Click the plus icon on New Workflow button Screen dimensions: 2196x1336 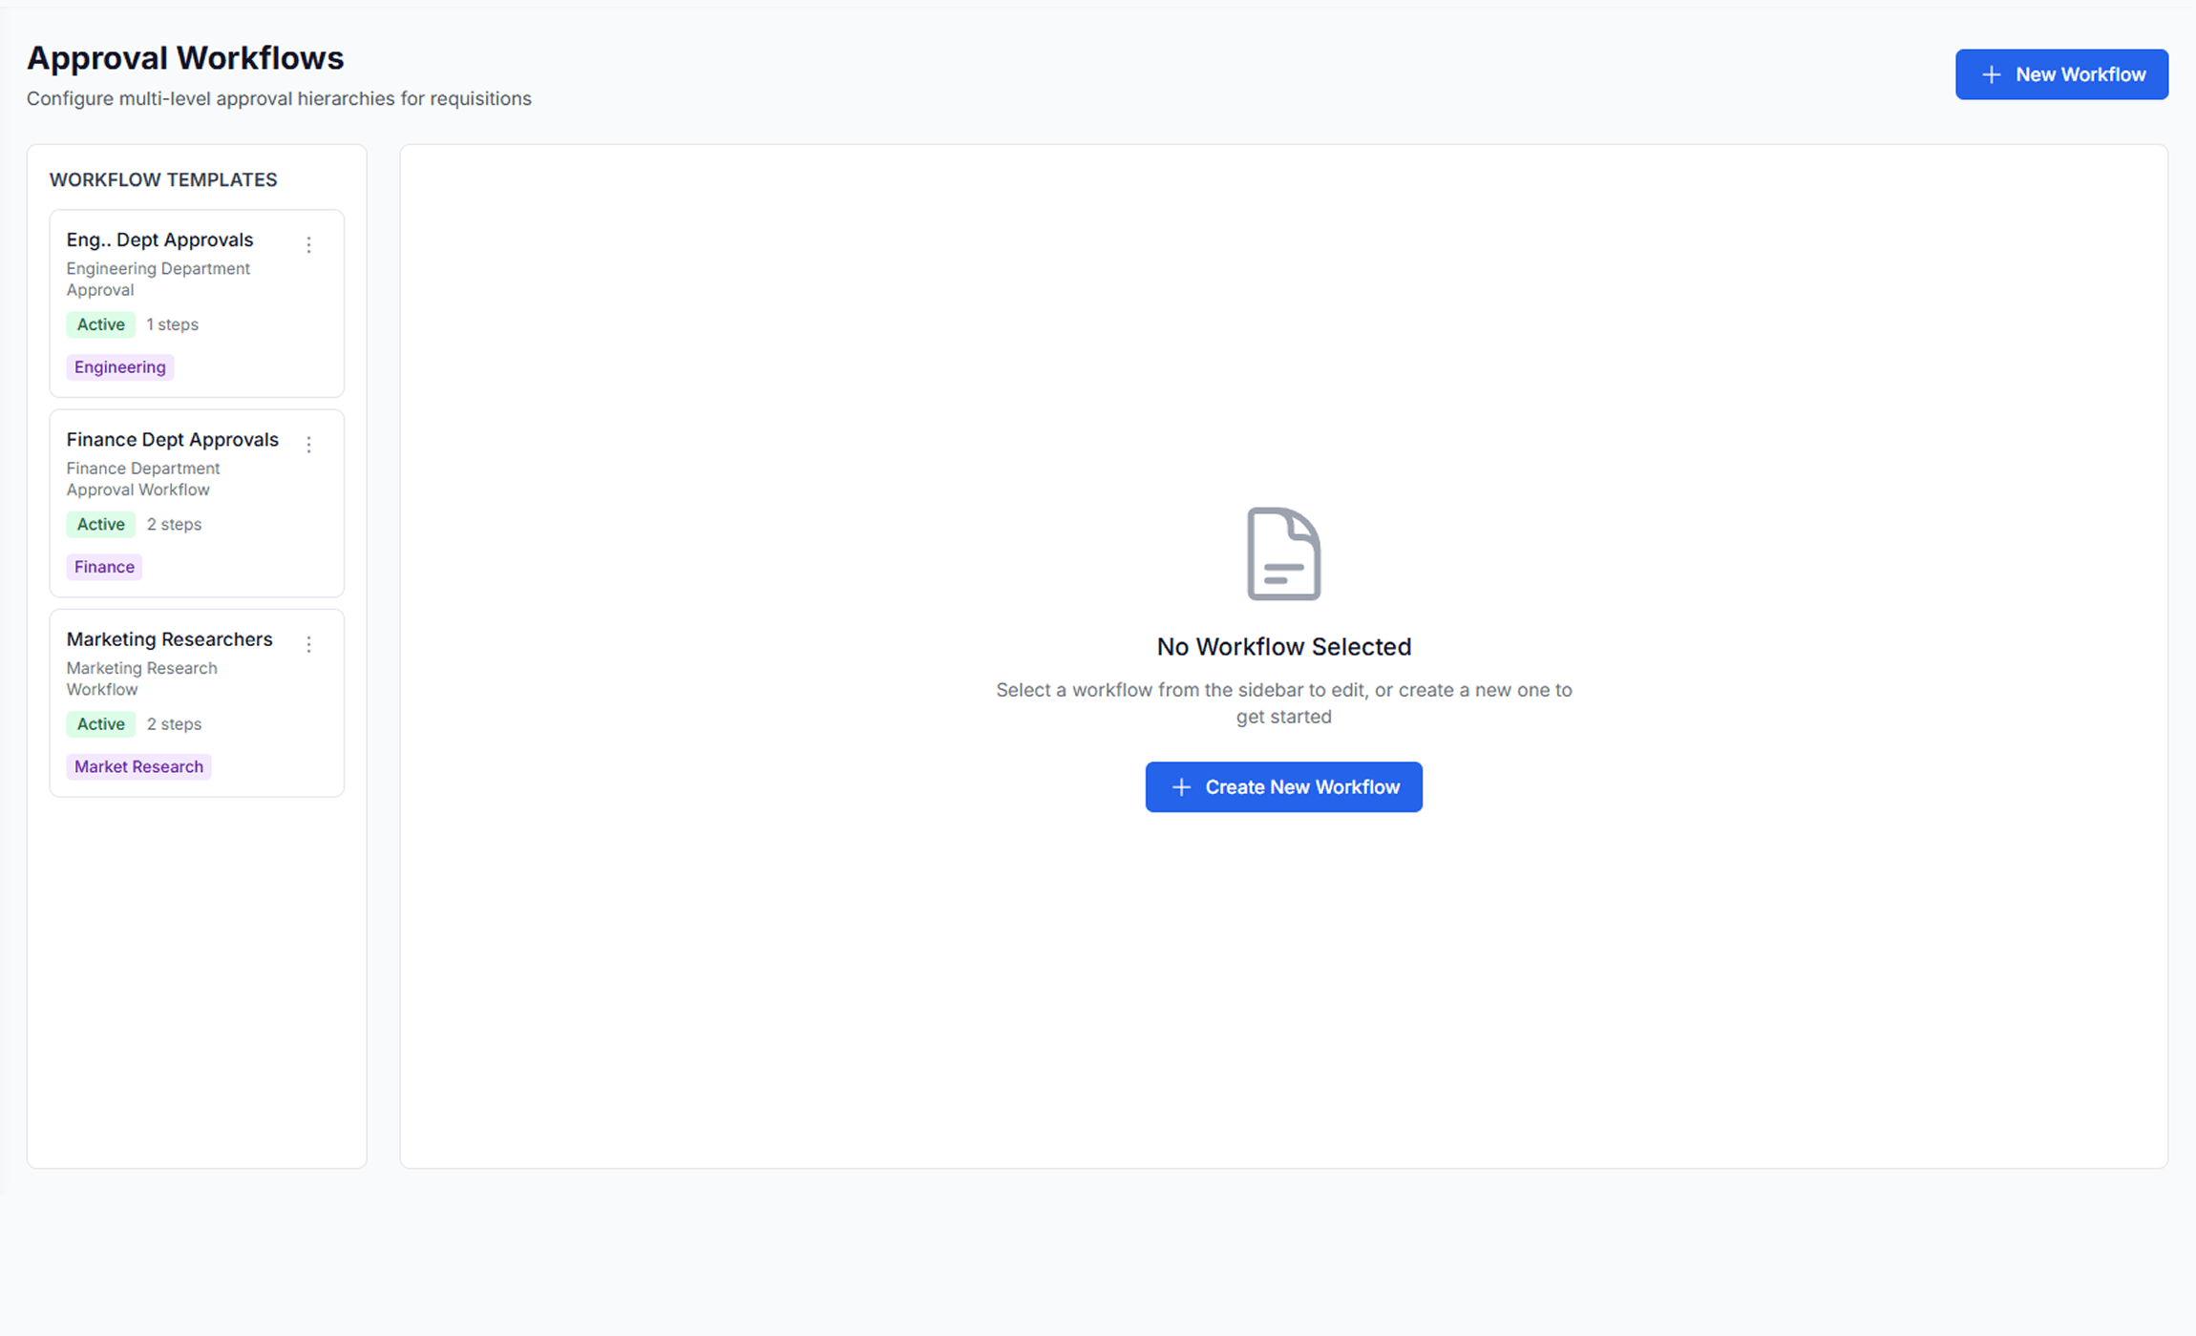tap(1991, 73)
